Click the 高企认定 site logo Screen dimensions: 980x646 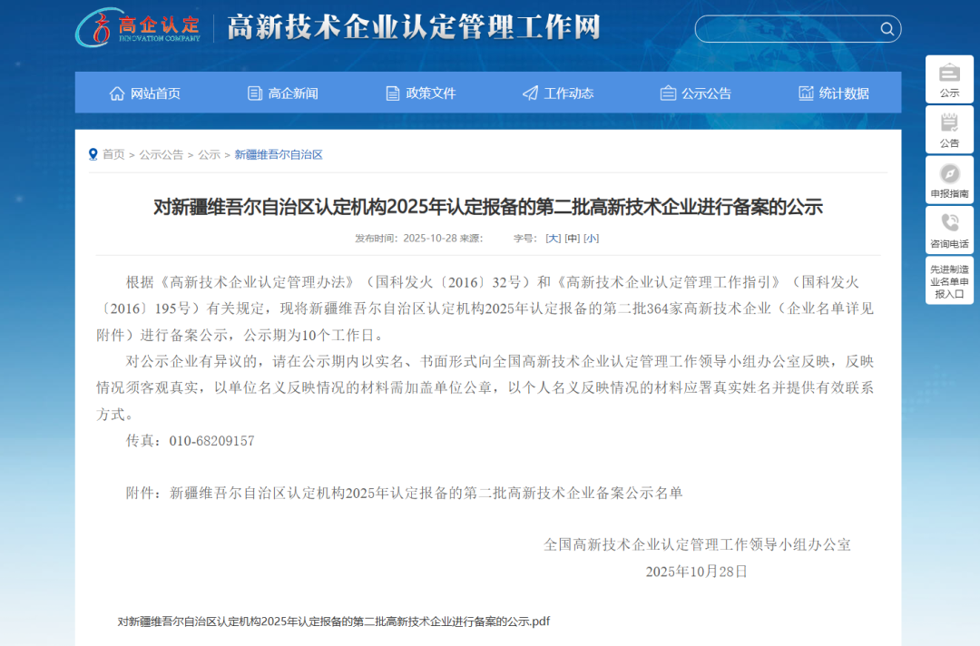click(x=138, y=28)
